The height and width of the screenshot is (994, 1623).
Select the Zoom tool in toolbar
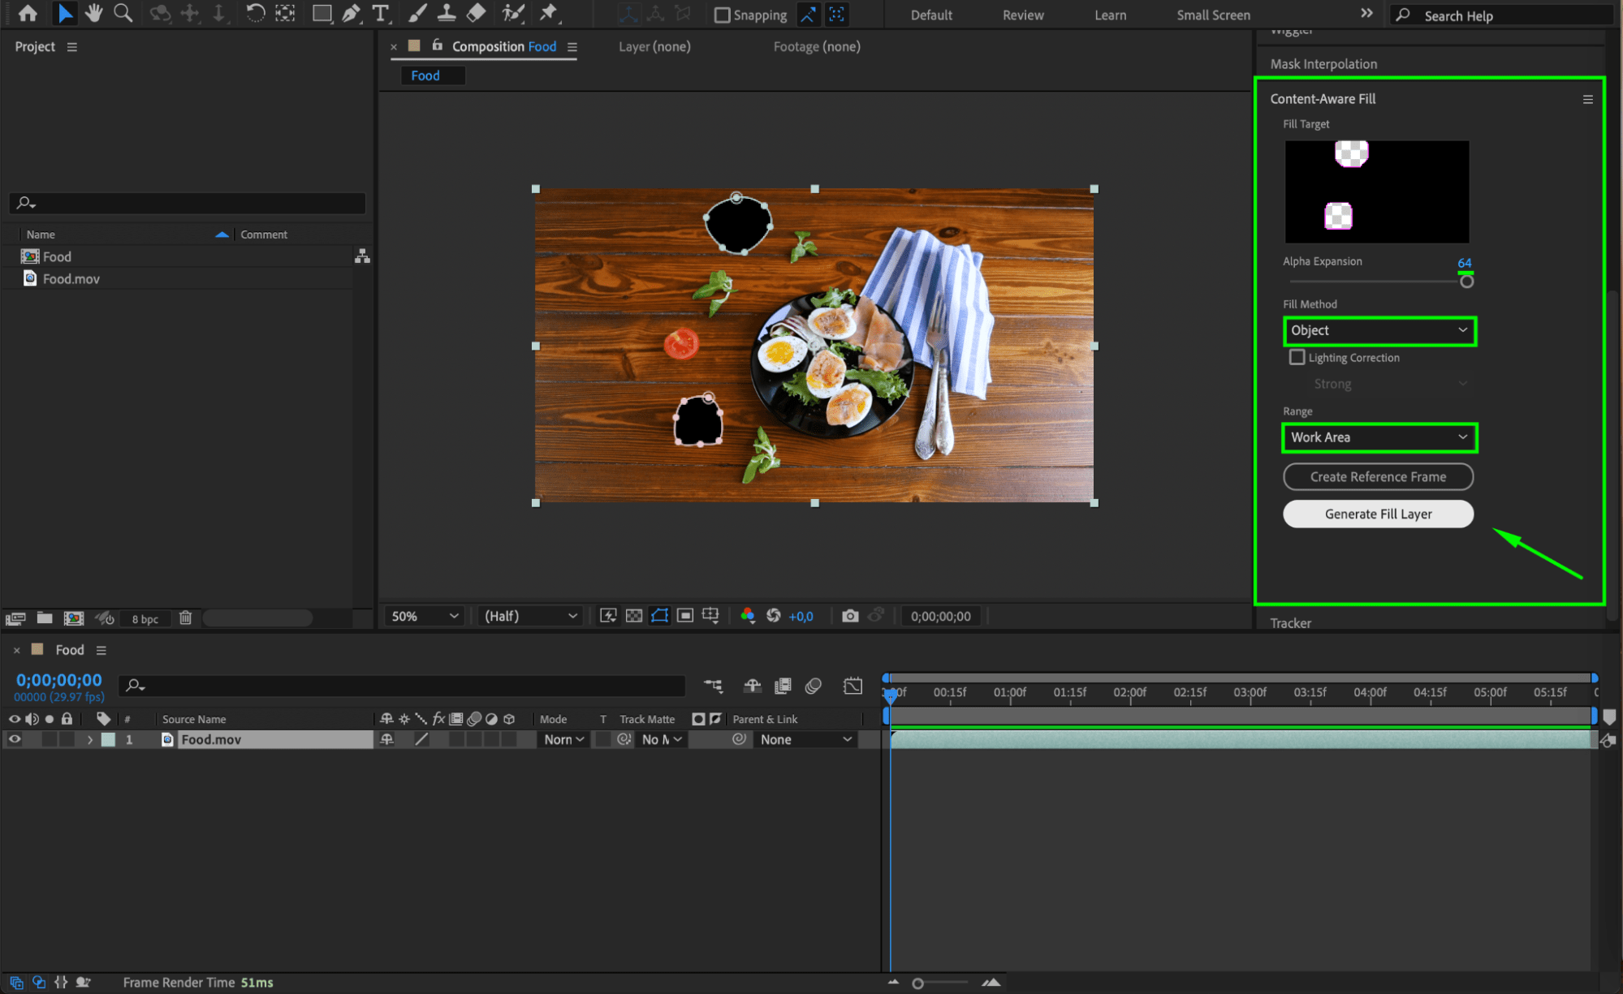123,13
